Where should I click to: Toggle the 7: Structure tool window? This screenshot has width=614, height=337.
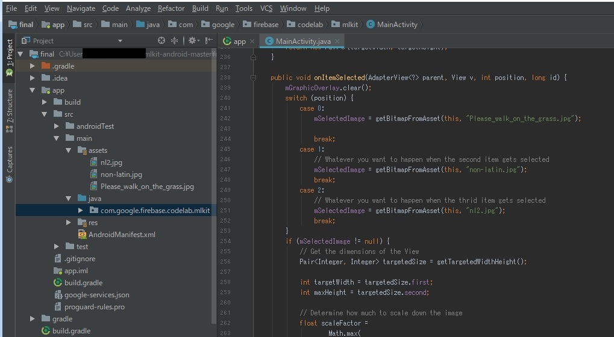click(x=9, y=111)
